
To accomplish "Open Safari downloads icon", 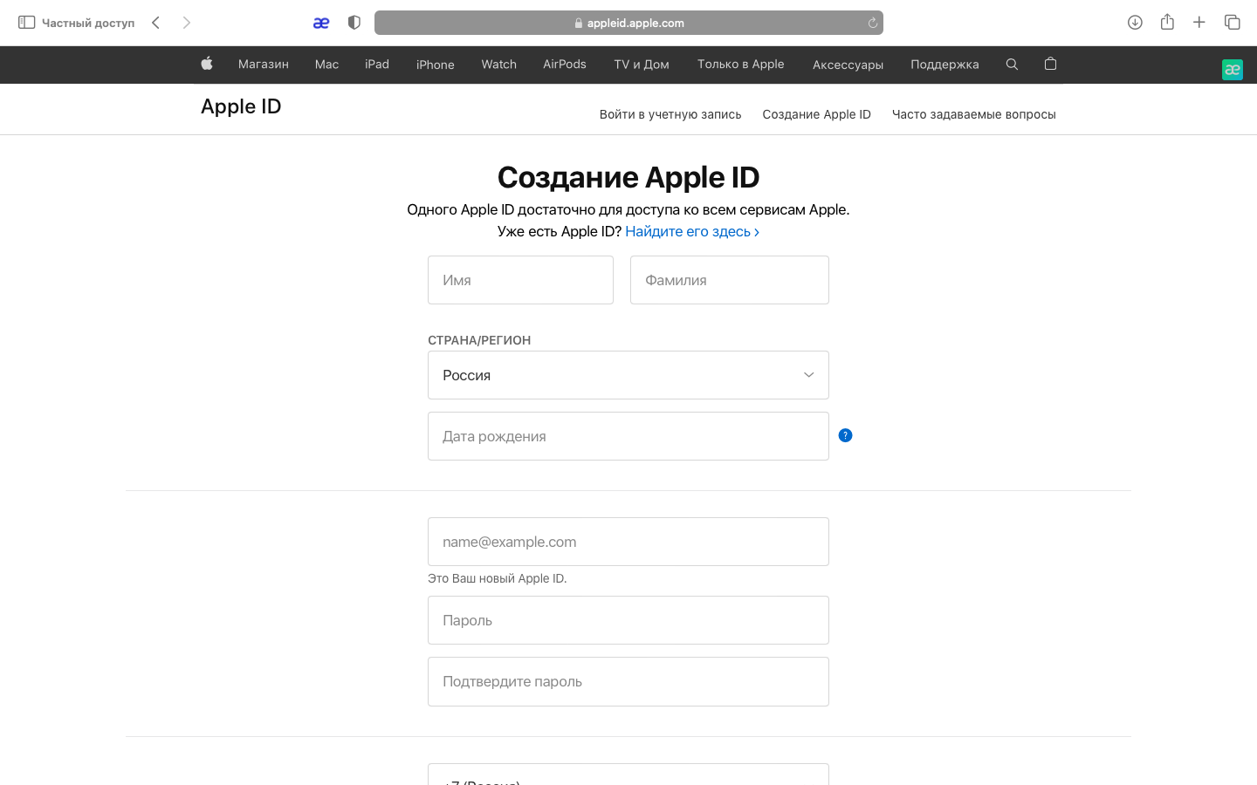I will click(1135, 23).
